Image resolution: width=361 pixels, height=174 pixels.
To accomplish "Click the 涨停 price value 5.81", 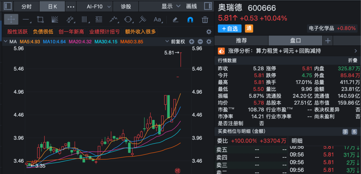I will [307, 68].
